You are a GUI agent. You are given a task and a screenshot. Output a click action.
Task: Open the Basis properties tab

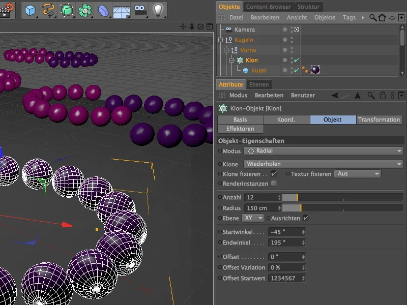(240, 119)
